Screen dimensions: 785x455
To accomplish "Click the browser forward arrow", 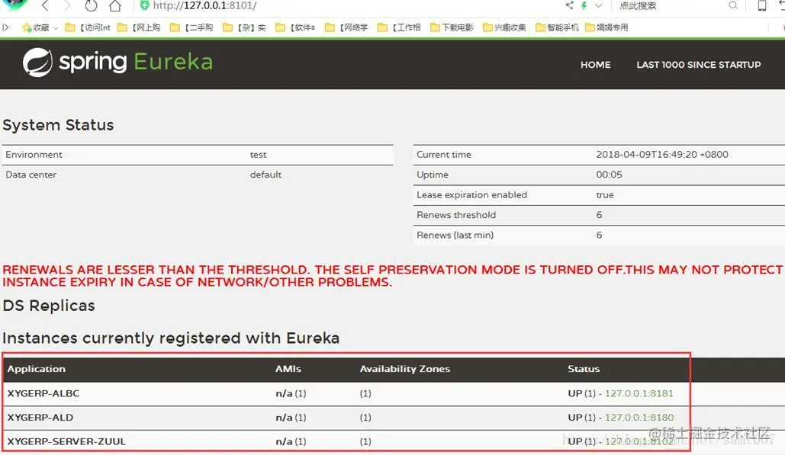I will (x=68, y=6).
